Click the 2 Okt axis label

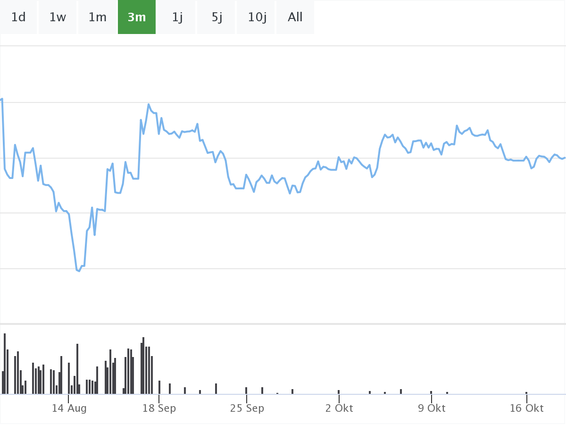339,408
